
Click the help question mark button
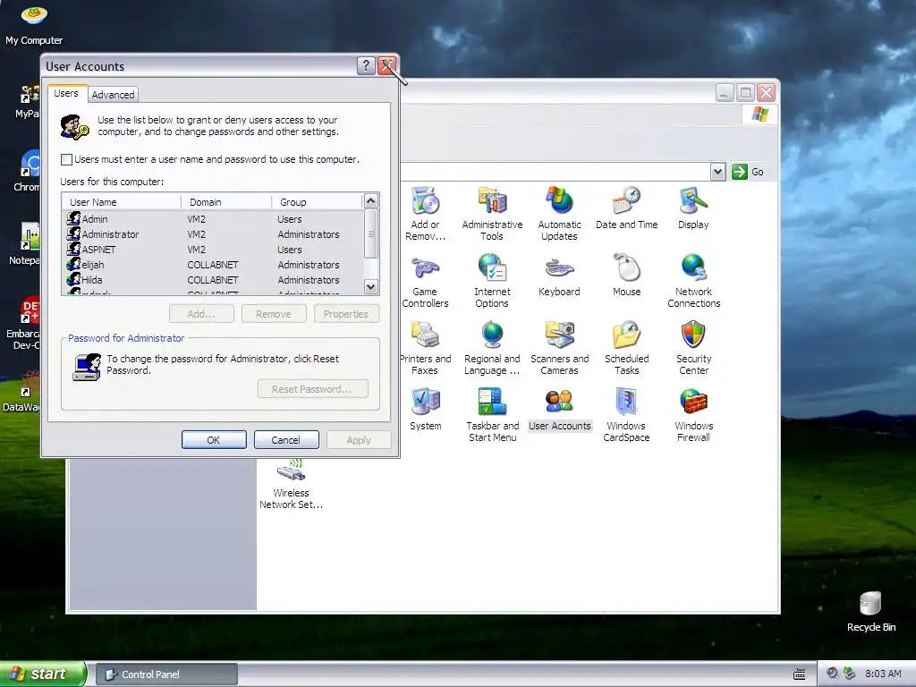366,65
